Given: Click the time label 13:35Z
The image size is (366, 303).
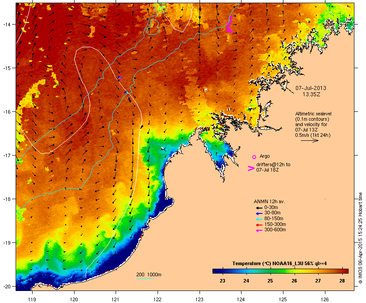Looking at the screenshot, I should pyautogui.click(x=312, y=94).
